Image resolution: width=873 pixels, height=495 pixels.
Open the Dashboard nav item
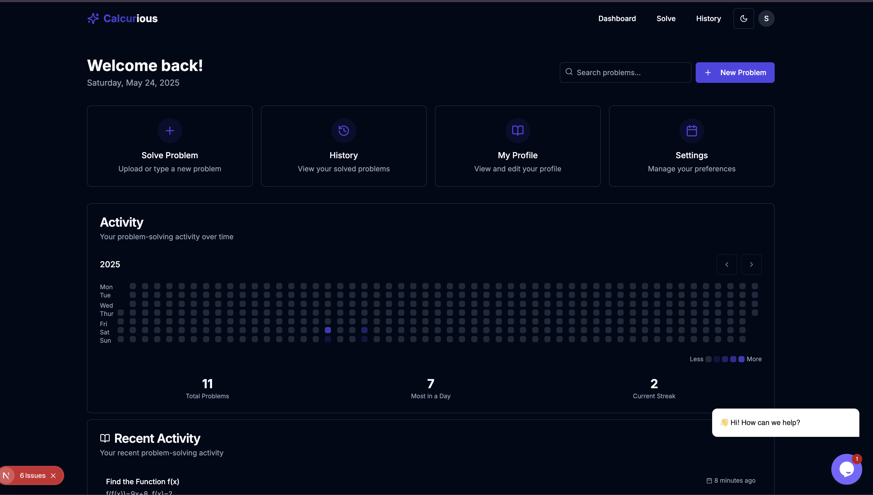(617, 18)
